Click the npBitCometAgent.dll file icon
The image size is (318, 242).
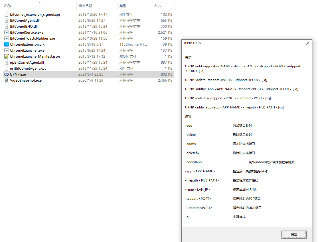point(7,62)
